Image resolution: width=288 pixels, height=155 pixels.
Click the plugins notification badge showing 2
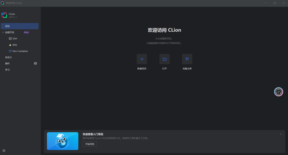[35, 63]
